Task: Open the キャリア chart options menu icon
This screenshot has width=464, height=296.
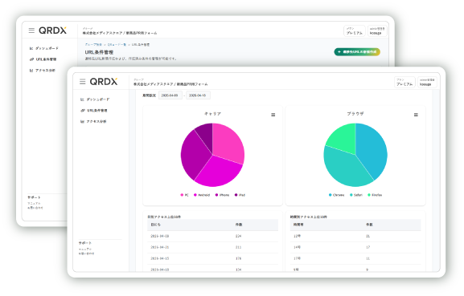Action: click(273, 115)
